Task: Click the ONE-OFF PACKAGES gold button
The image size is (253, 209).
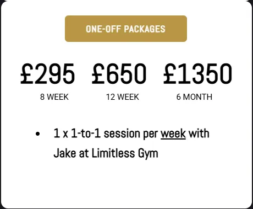Action: pyautogui.click(x=126, y=29)
